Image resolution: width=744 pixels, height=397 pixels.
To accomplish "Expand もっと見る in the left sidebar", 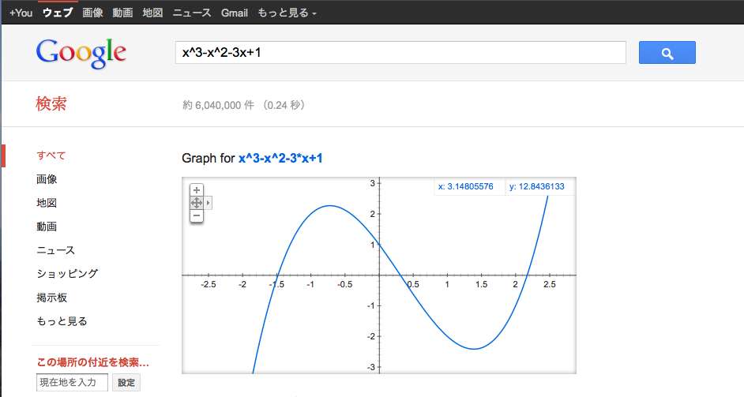I will [62, 321].
